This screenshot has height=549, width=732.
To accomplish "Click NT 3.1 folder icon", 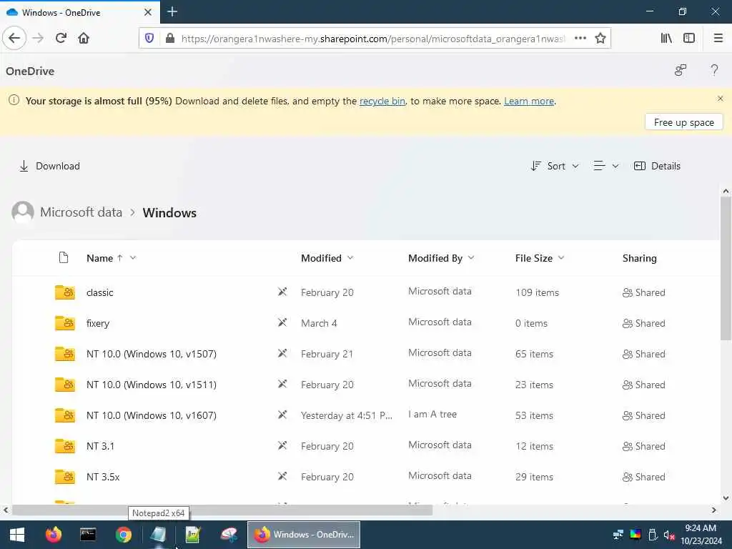I will pyautogui.click(x=65, y=446).
